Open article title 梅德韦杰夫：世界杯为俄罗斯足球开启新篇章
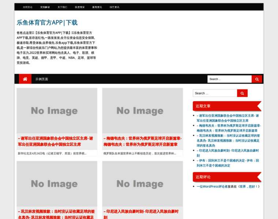Image resolution: width=278 pixels, height=219 pixels. coord(143,141)
